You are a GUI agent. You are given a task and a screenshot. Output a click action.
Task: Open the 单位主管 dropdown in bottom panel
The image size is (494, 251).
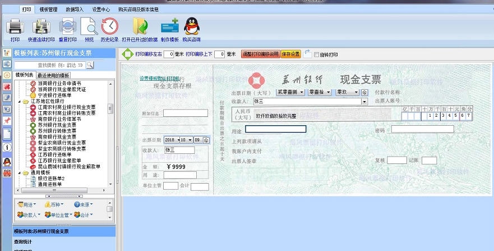(x=58, y=215)
